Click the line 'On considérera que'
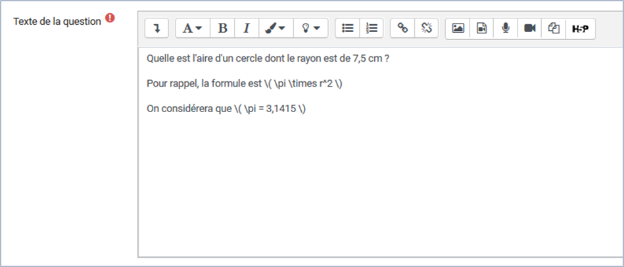Screen dimensions: 624x267 226,109
